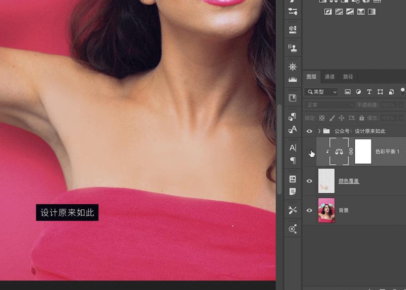Select the 颜色覆盖 layer name

tap(349, 181)
